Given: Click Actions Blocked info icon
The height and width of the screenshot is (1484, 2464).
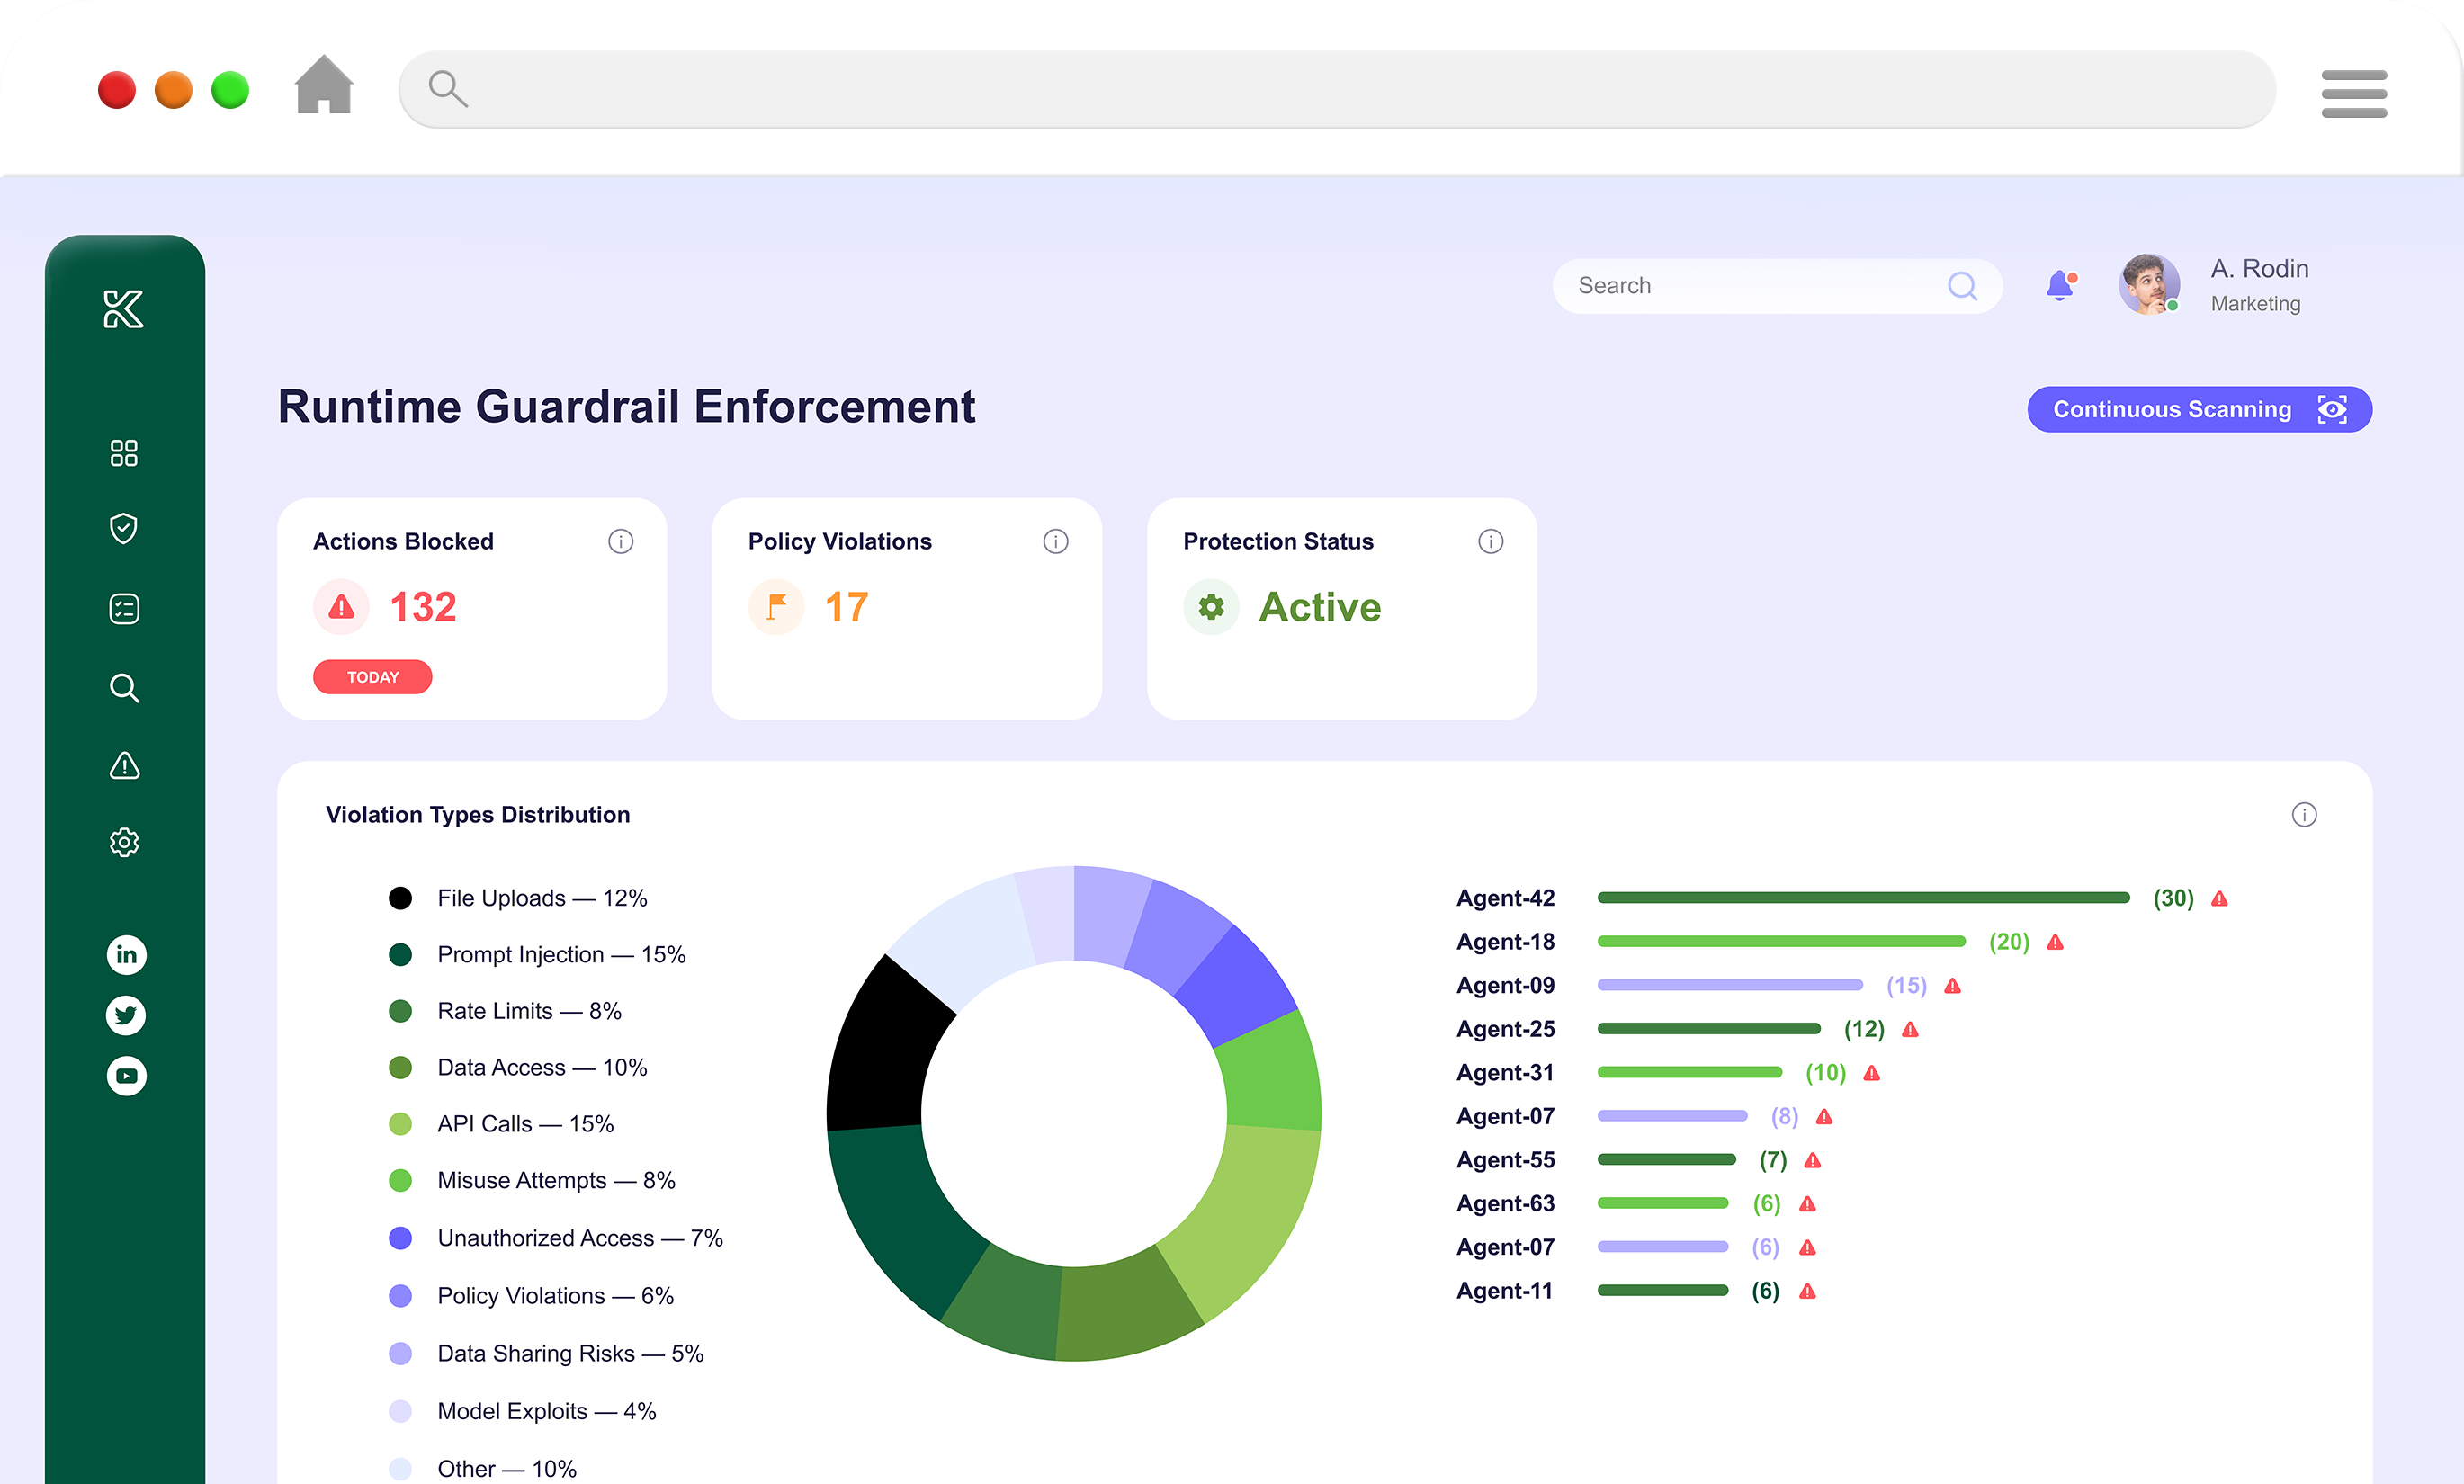Looking at the screenshot, I should (x=620, y=541).
